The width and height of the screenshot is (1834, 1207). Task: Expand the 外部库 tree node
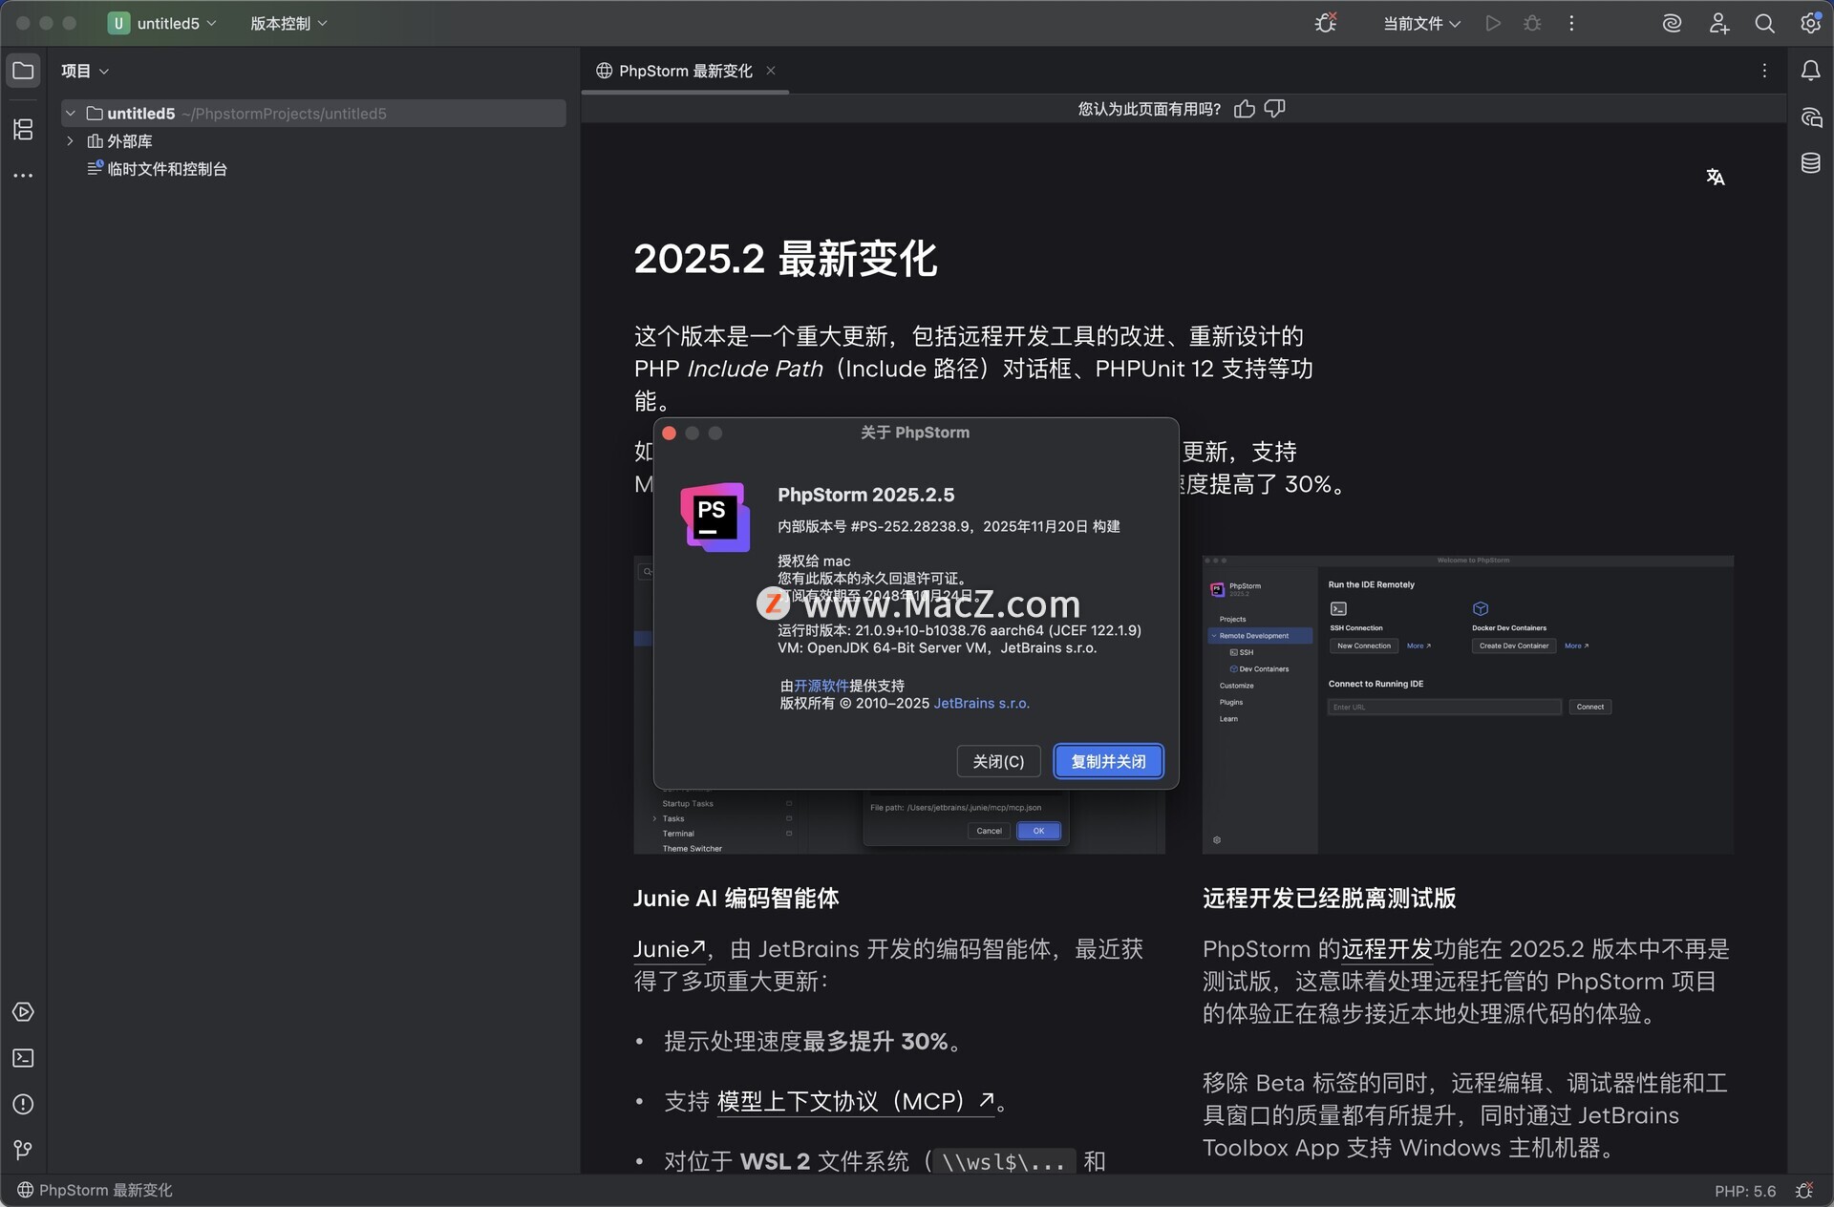(70, 141)
